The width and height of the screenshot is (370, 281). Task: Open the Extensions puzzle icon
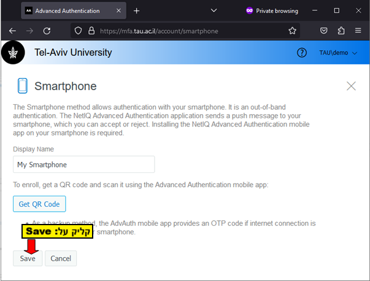pos(341,31)
